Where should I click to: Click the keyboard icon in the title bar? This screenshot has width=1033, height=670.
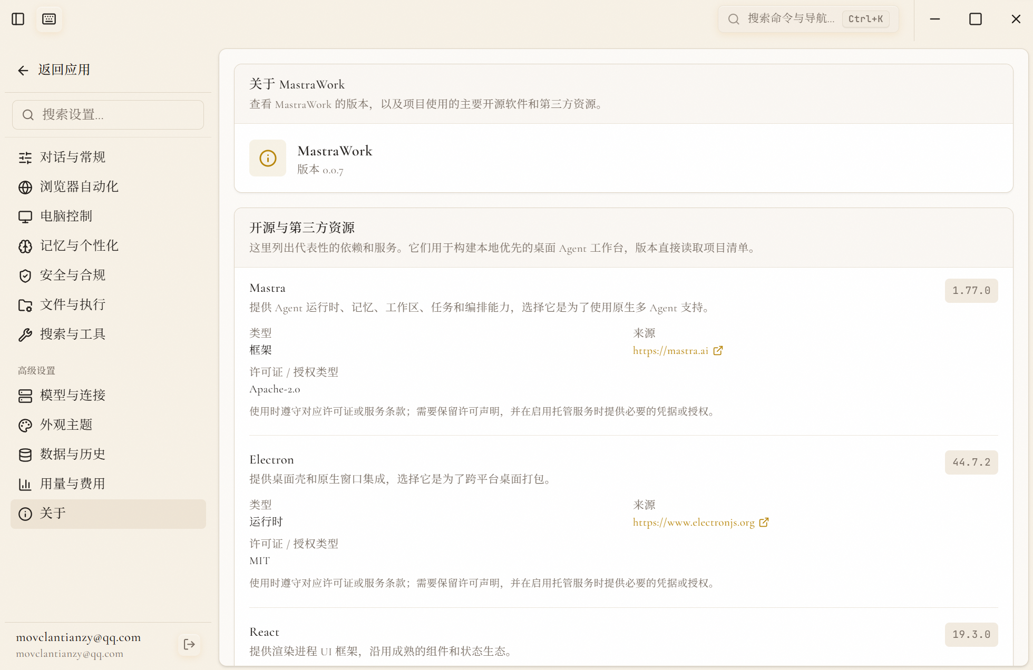[49, 19]
